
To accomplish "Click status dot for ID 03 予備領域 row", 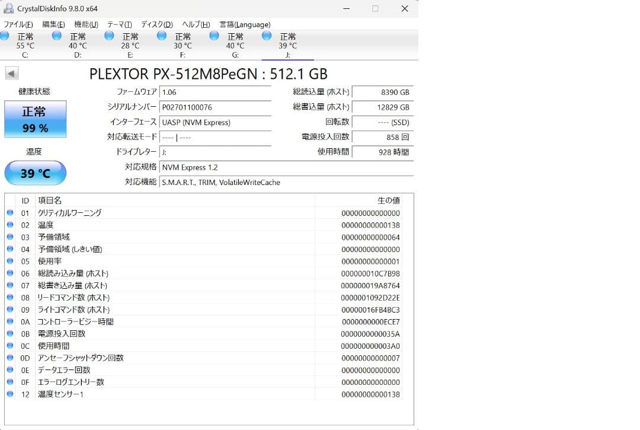I will tap(10, 237).
